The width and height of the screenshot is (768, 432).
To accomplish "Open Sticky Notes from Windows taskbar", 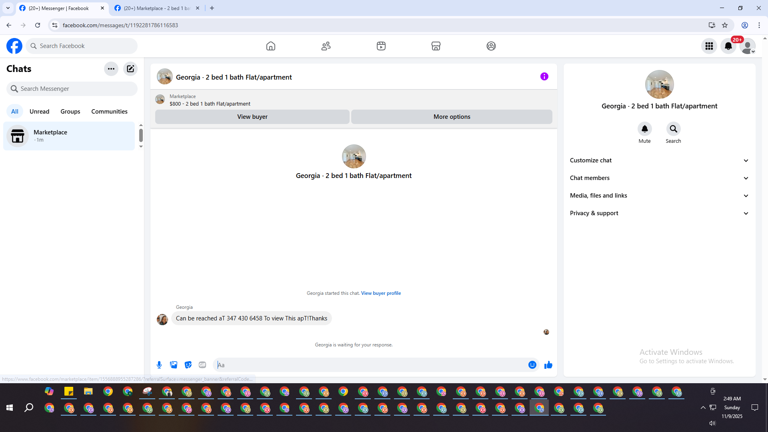I will click(x=69, y=392).
